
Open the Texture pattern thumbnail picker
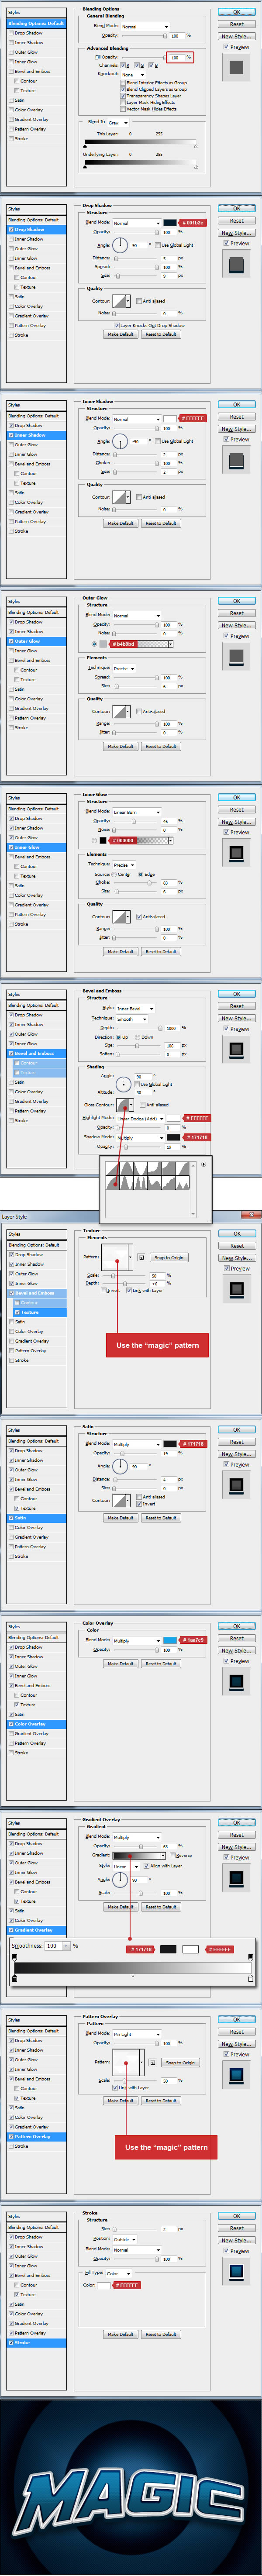[x=117, y=1258]
